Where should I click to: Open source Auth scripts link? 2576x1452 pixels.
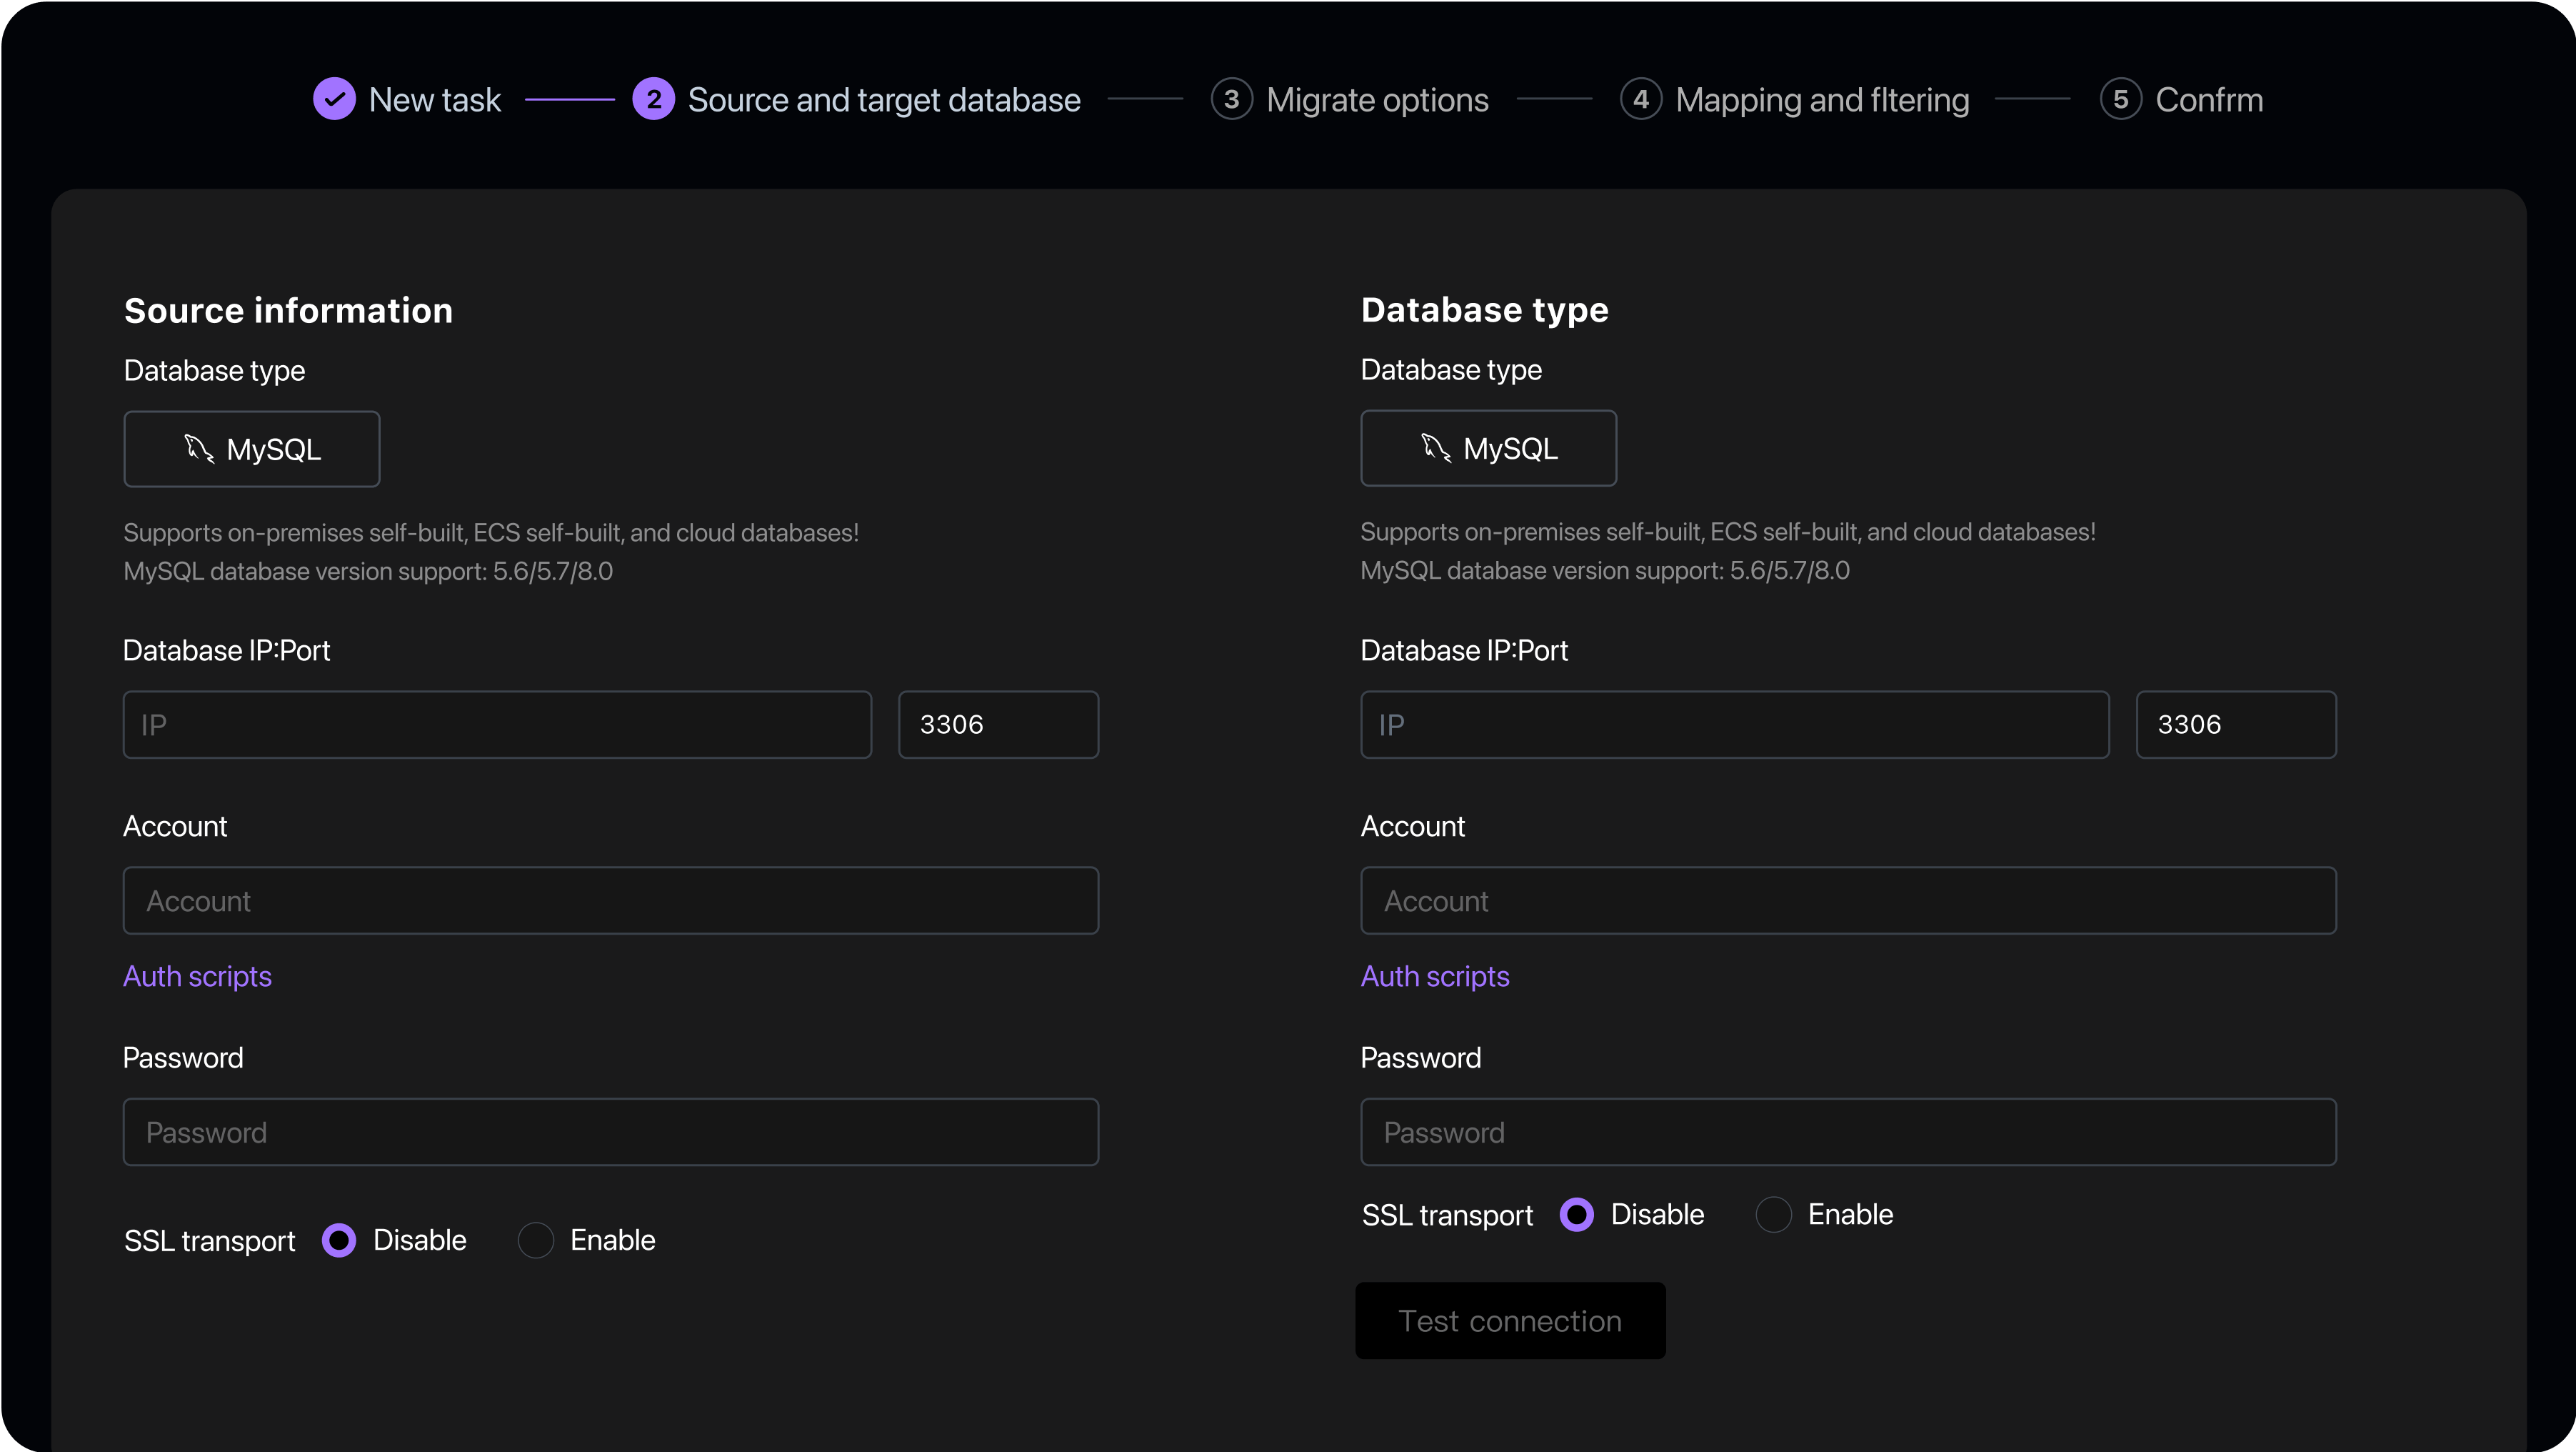pos(197,975)
